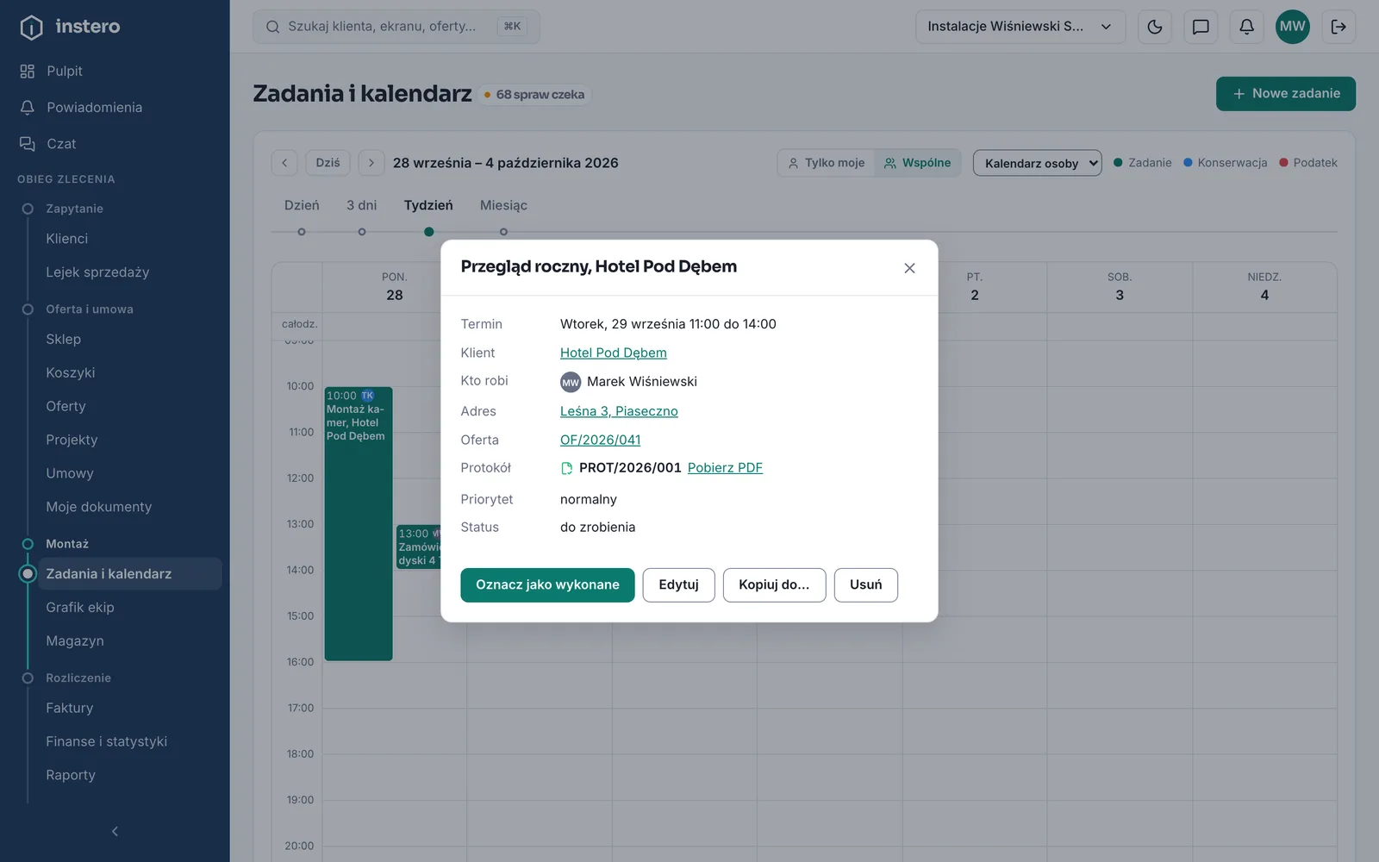Collapse sidebar with bottom chevron

tap(115, 831)
